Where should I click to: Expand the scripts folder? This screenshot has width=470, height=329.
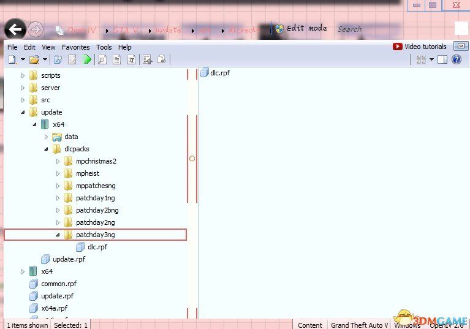tap(23, 75)
